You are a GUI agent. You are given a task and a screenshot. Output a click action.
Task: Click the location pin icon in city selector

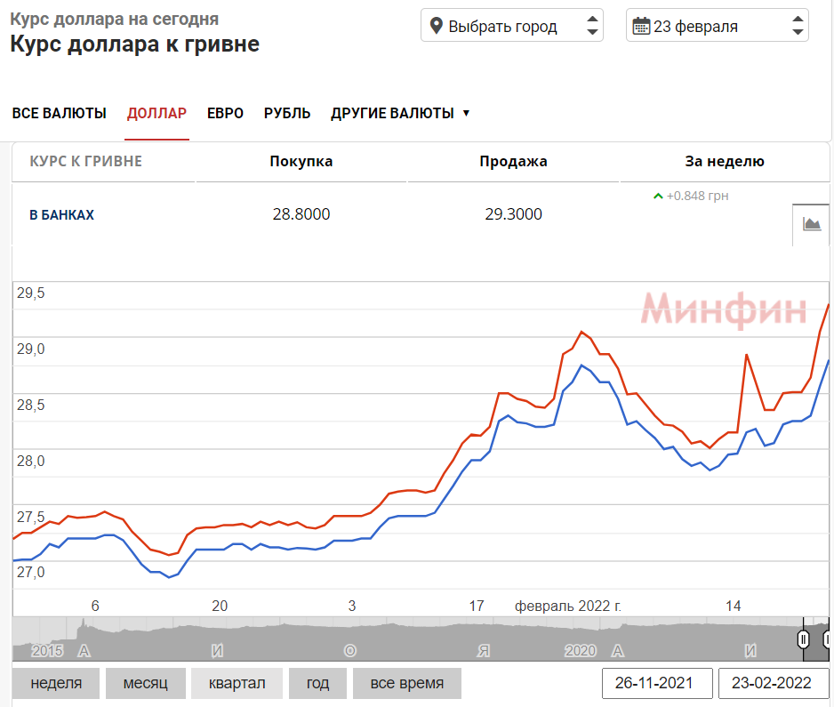436,25
